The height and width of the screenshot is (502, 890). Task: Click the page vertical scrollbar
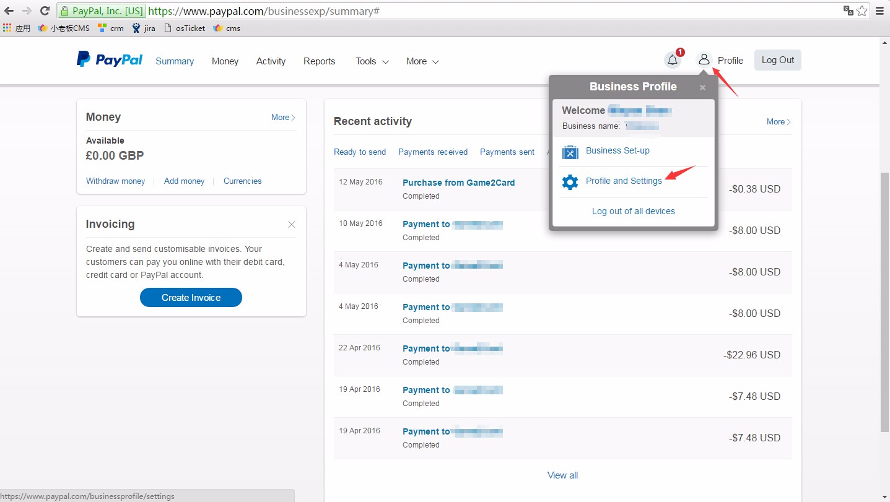884,303
